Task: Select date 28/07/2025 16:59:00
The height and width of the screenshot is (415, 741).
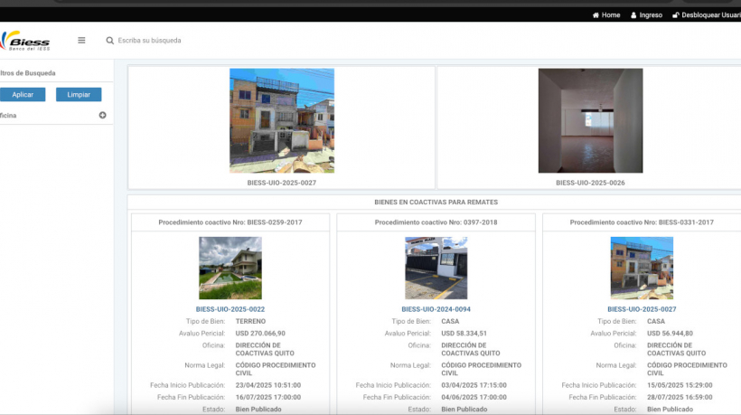Action: (680, 398)
